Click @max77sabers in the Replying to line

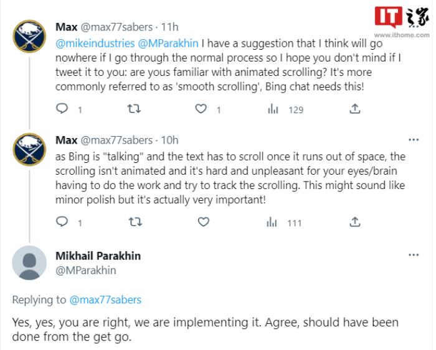105,300
